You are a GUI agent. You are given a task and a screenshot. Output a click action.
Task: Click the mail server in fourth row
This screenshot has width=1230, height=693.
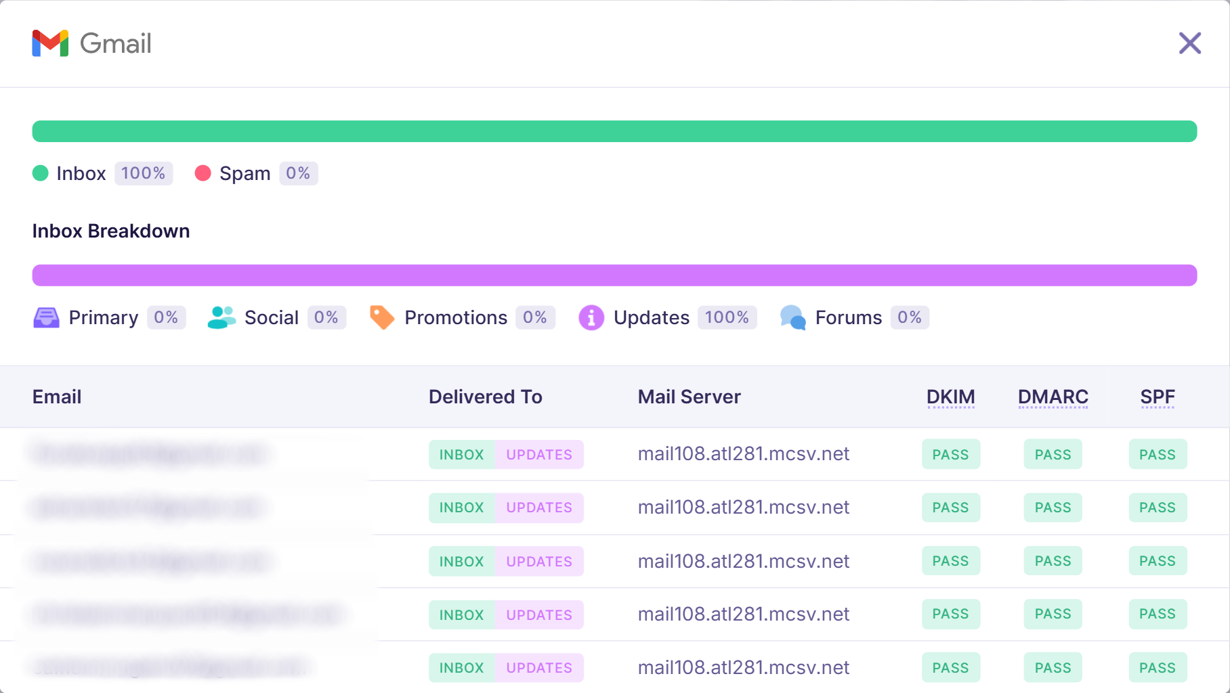coord(744,614)
